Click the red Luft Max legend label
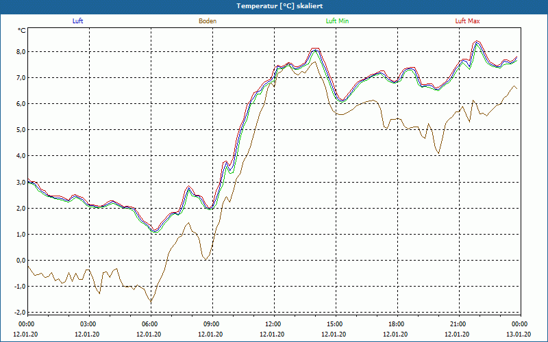 point(467,21)
